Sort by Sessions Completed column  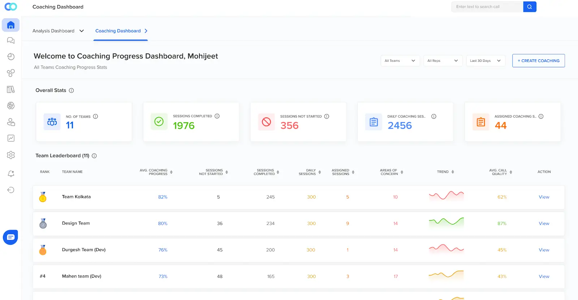pyautogui.click(x=278, y=172)
